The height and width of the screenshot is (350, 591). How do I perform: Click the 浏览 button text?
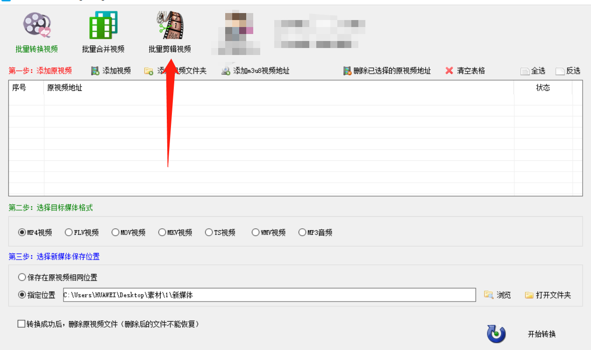point(504,295)
